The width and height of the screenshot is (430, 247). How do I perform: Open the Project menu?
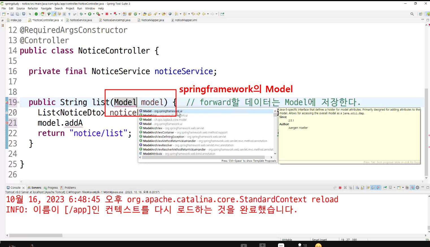click(x=70, y=8)
